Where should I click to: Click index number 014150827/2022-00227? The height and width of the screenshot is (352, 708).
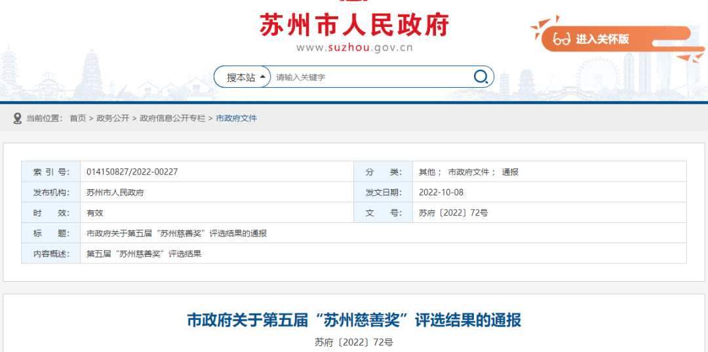132,172
